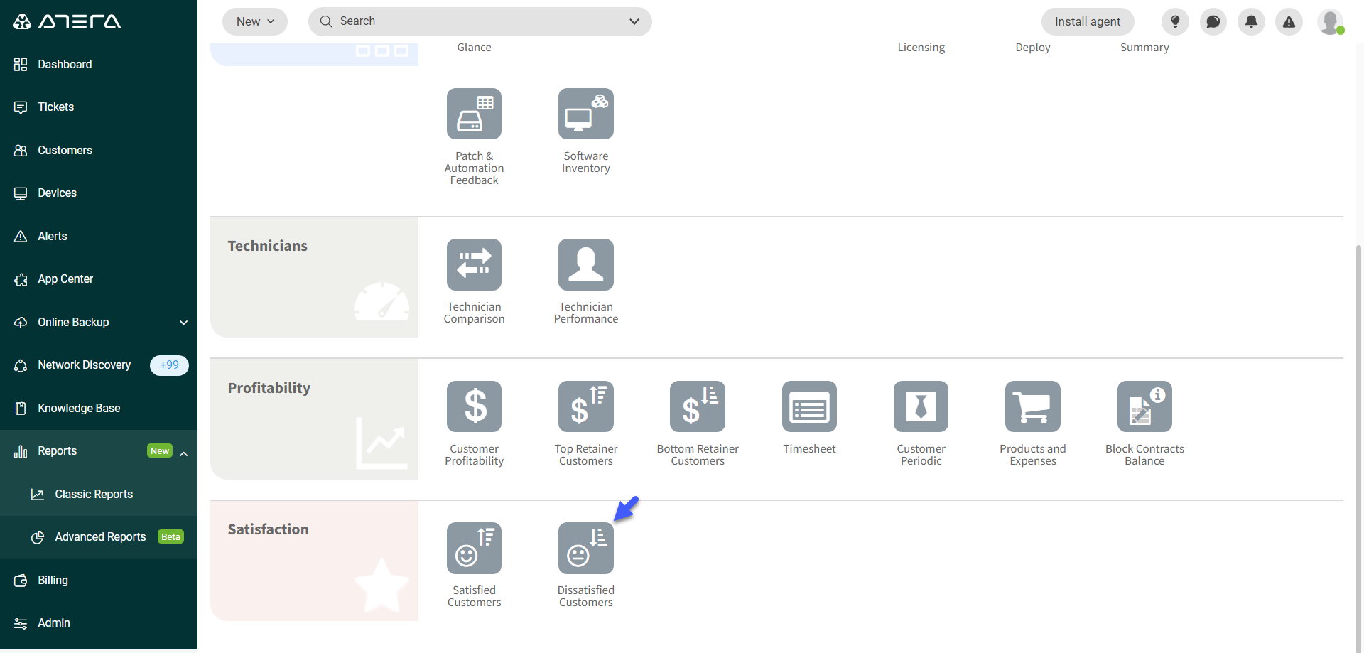Viewport: 1364px width, 653px height.
Task: Open the Bottom Retainer Customers icon
Action: pyautogui.click(x=698, y=406)
